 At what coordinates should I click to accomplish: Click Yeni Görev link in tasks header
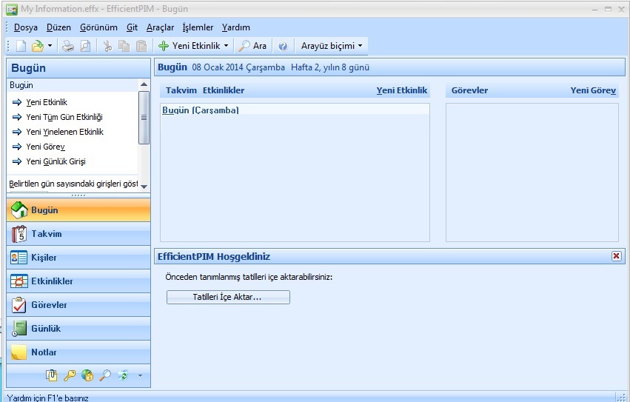pos(593,90)
